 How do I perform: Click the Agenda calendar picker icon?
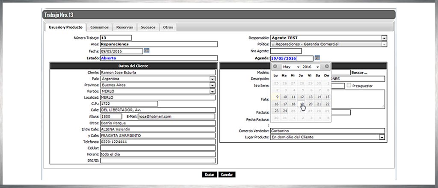click(317, 58)
